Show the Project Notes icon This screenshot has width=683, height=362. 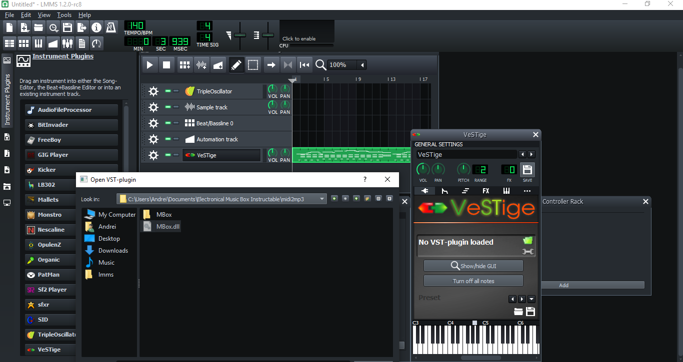click(82, 43)
